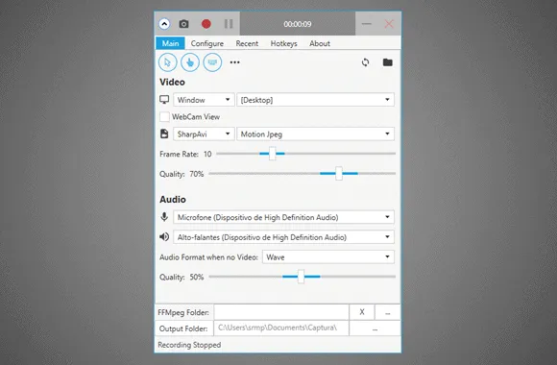557x365 pixels.
Task: Click the refresh icon
Action: click(x=365, y=62)
